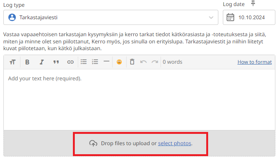Click the chevron arrow in Log type field

coord(211,17)
